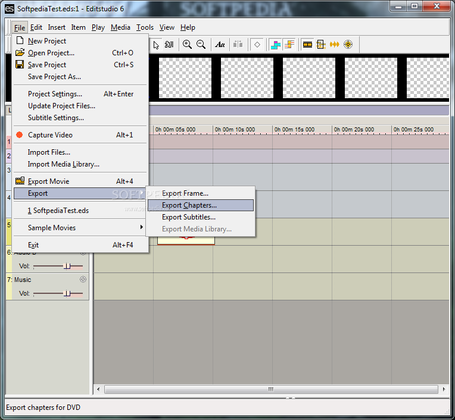Open the Item menu

pos(79,27)
